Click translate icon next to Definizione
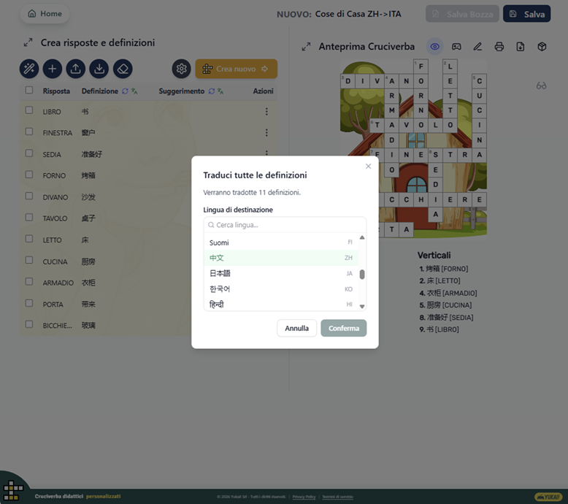Image resolution: width=568 pixels, height=504 pixels. pyautogui.click(x=134, y=91)
